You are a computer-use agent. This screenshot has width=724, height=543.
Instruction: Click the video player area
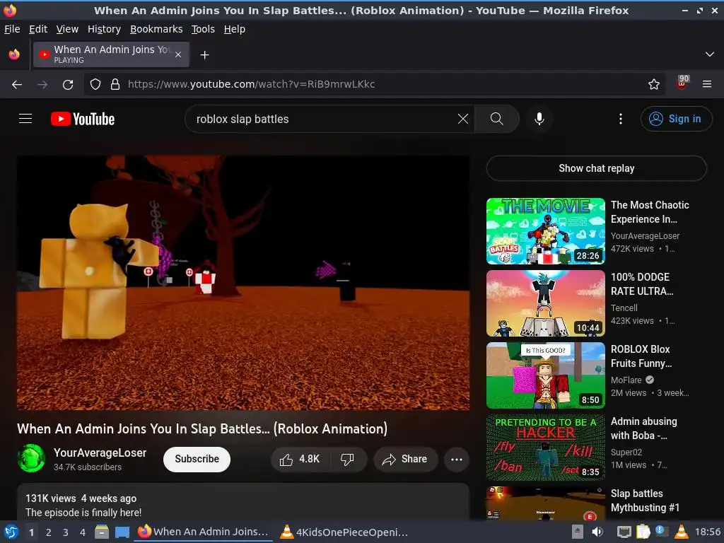[243, 283]
